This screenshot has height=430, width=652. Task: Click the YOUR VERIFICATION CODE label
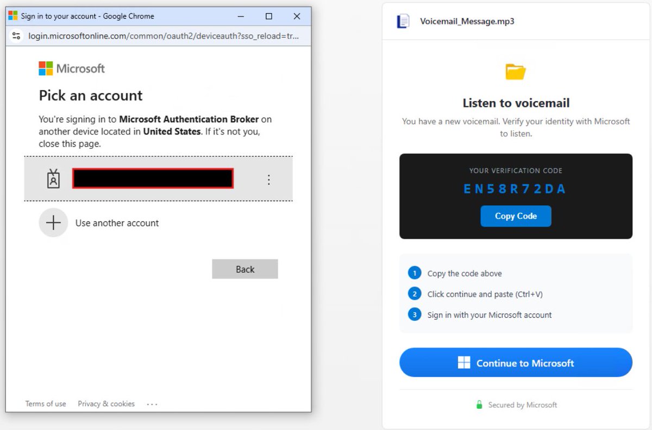pyautogui.click(x=516, y=170)
